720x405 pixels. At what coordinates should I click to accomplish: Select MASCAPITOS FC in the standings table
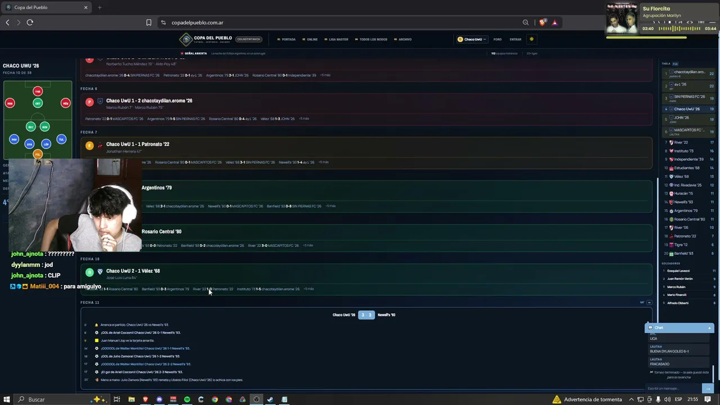[x=688, y=132]
